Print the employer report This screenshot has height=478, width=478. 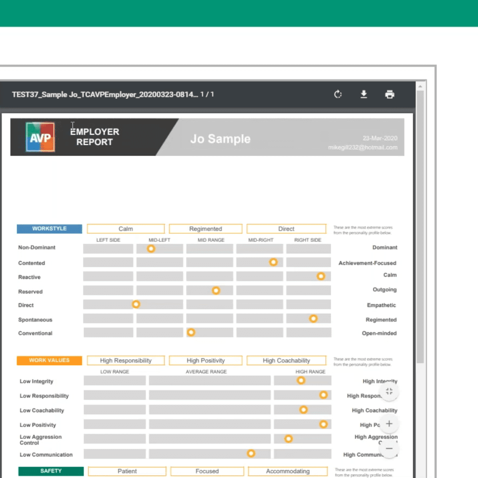(390, 94)
